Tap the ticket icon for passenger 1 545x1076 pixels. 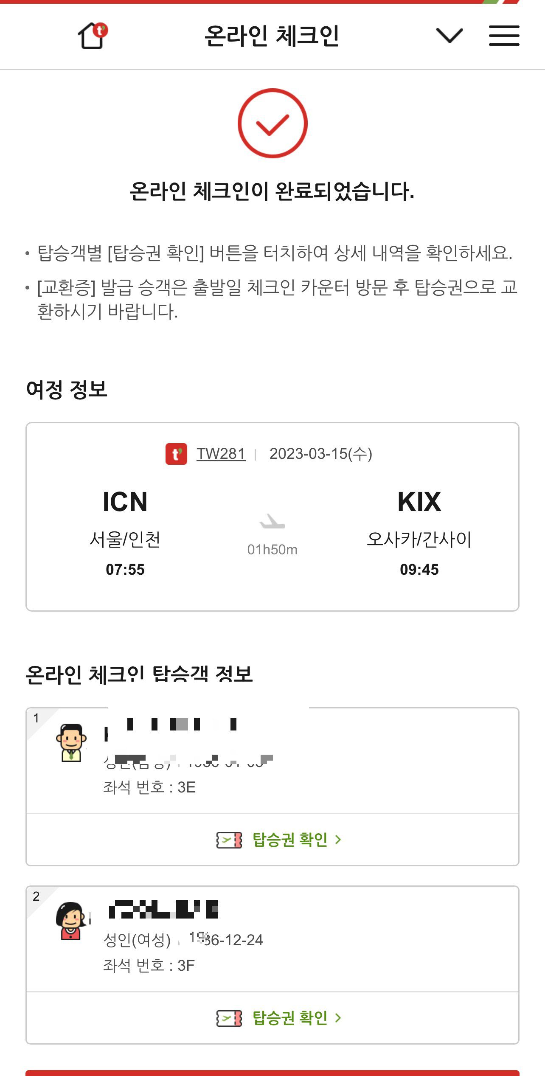tap(229, 840)
